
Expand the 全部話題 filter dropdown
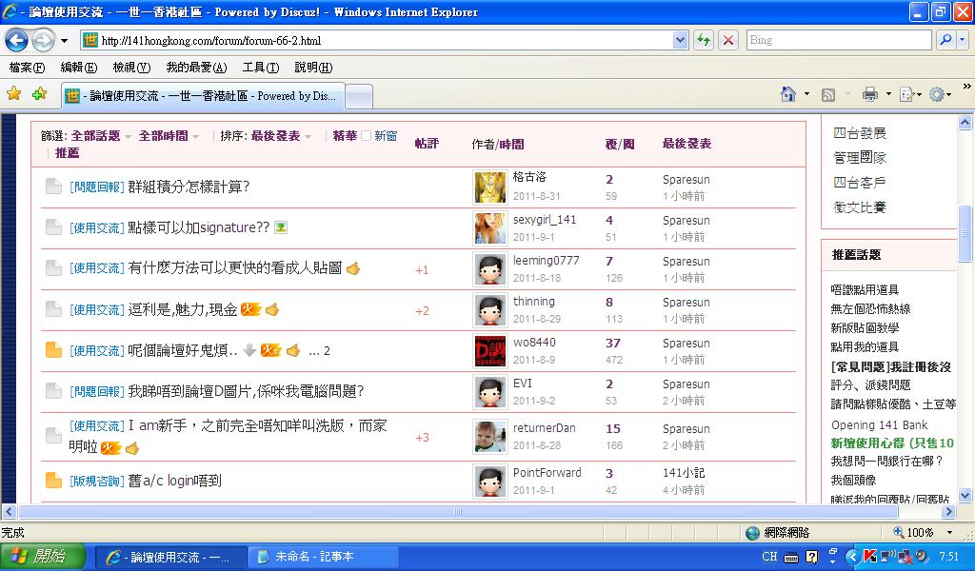(x=101, y=136)
